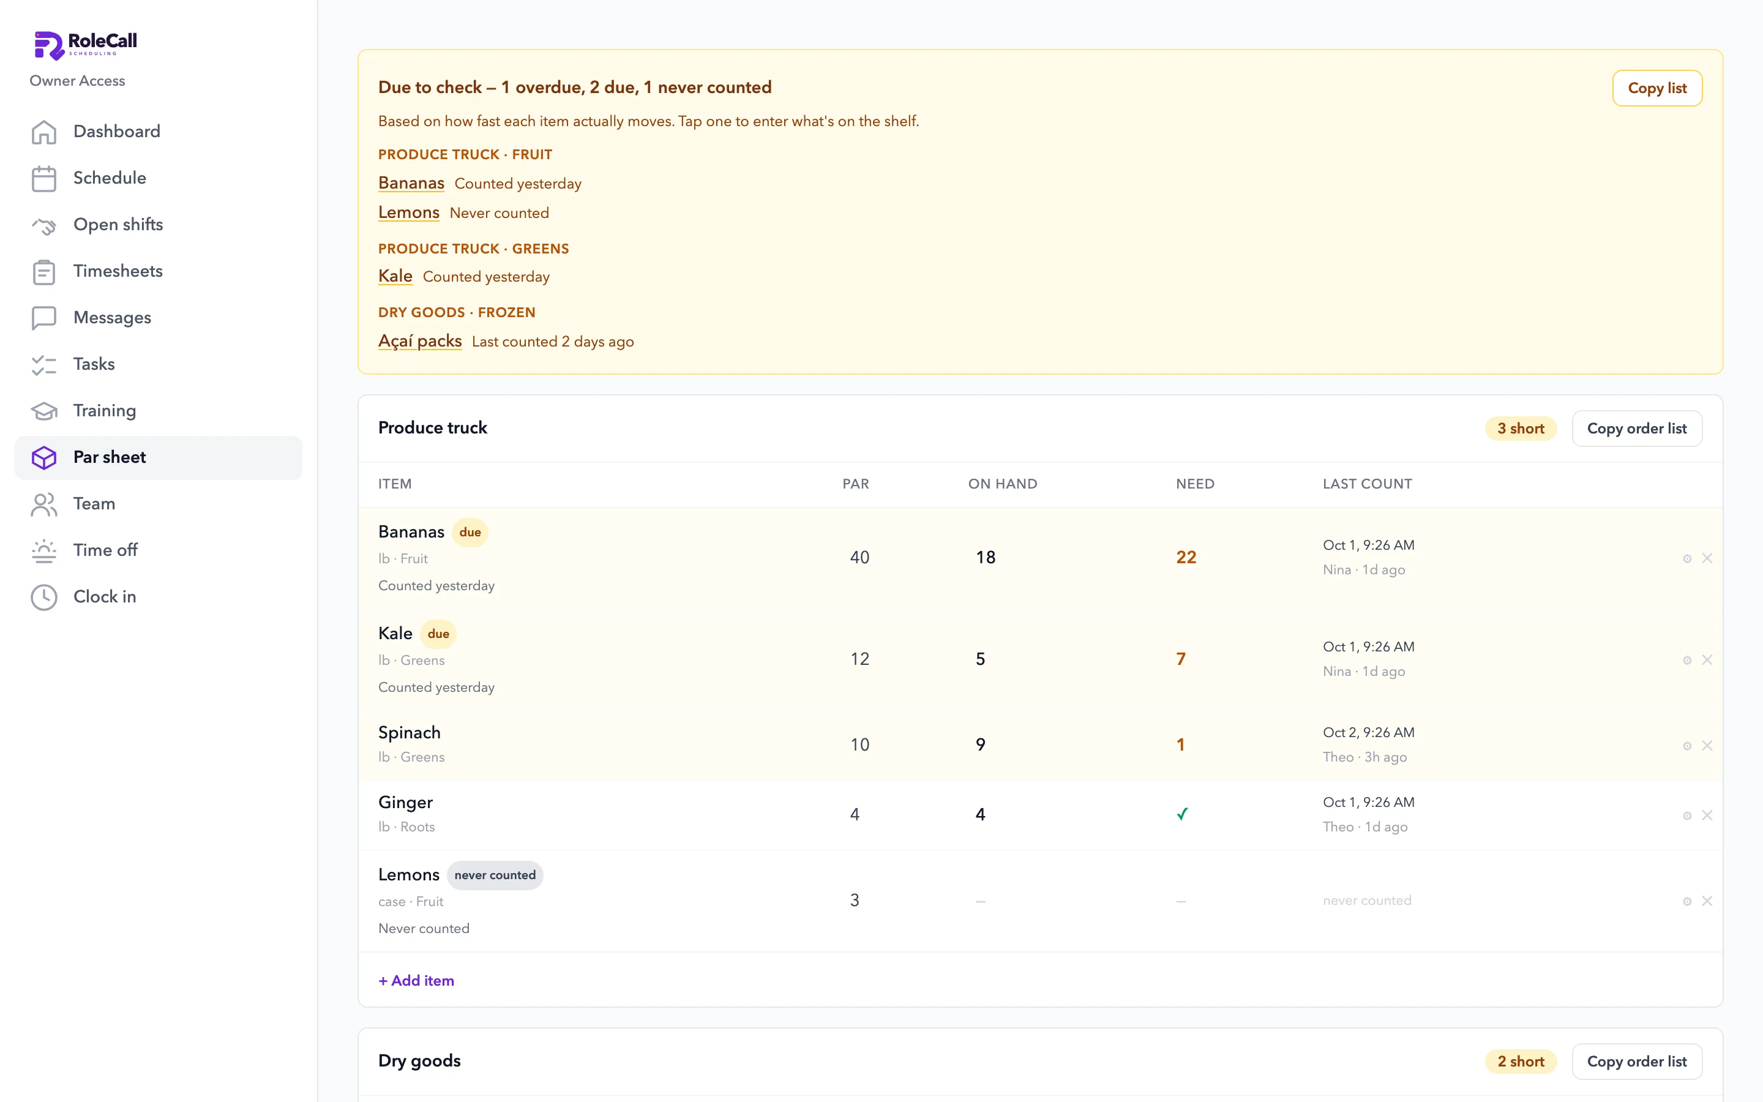Remove the Lemons row with X
1763x1102 pixels.
pyautogui.click(x=1707, y=902)
